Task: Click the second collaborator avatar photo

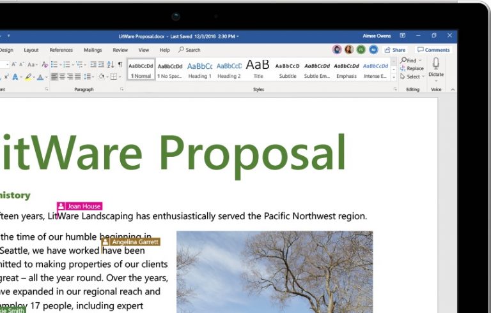Action: point(349,49)
